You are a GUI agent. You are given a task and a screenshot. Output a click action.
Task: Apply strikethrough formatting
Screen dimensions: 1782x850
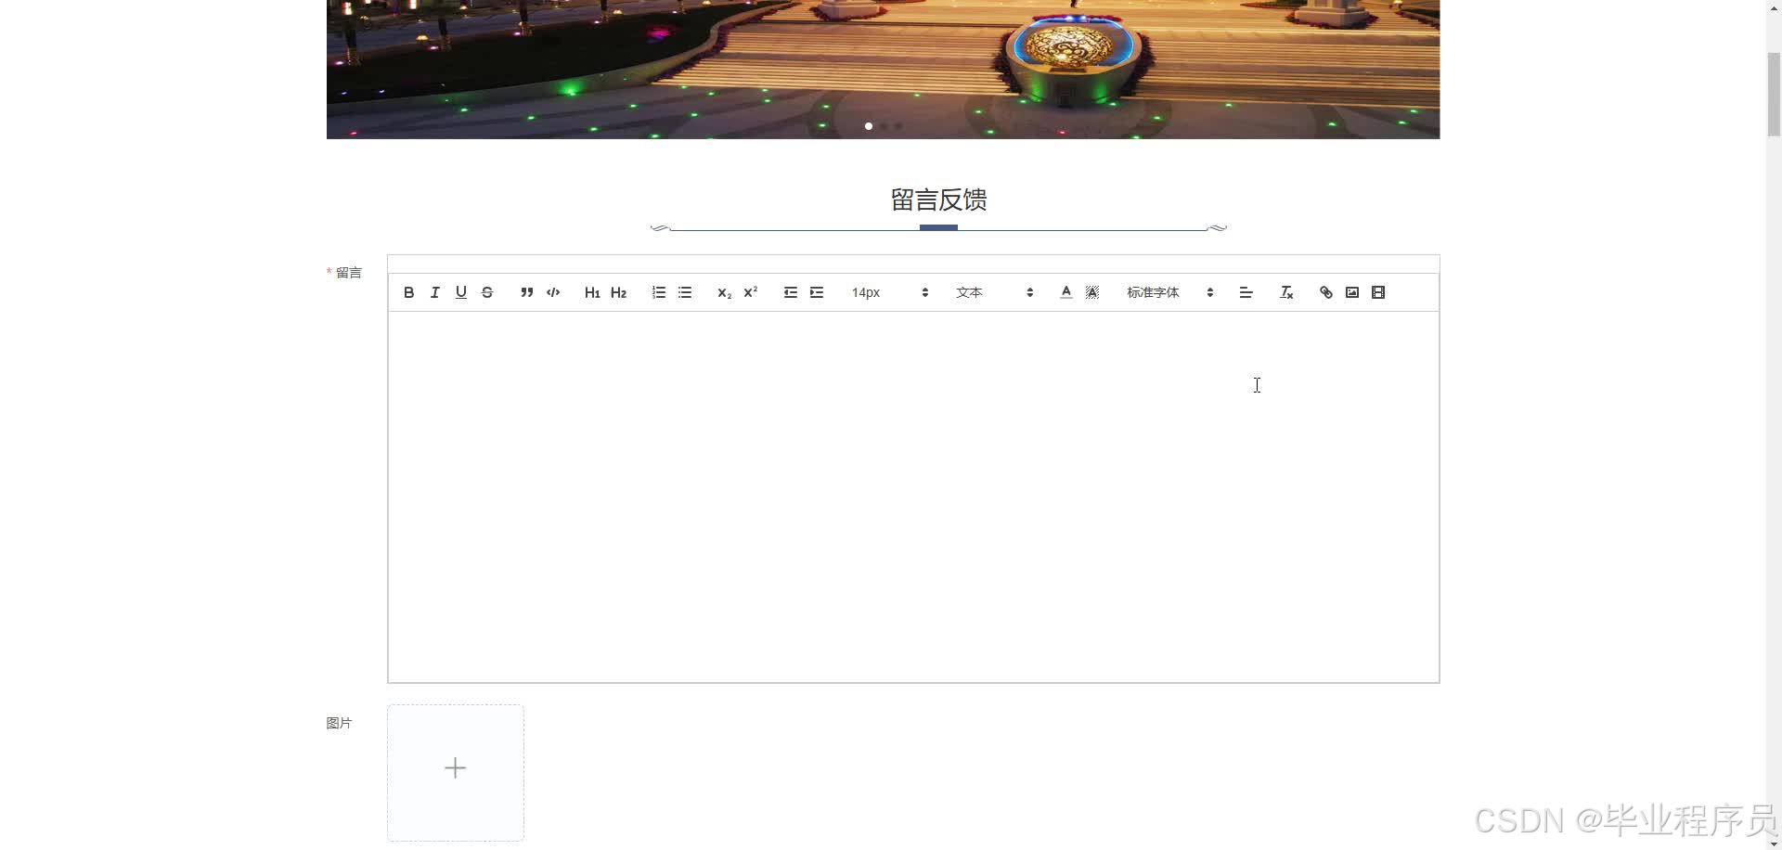pyautogui.click(x=486, y=292)
